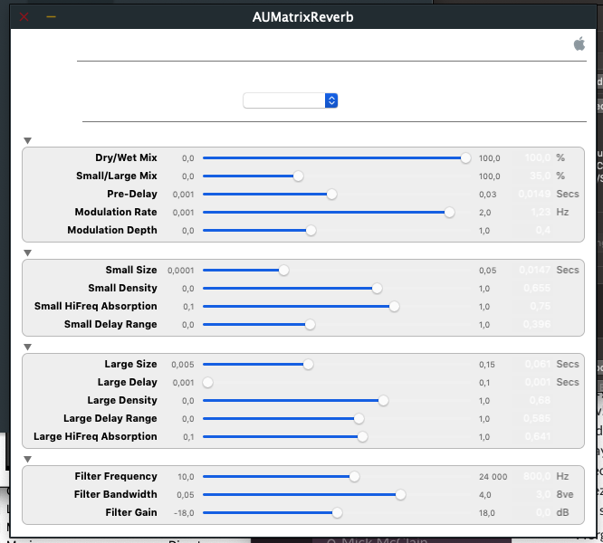Minimize the AUMatrixReverb window

pos(51,17)
